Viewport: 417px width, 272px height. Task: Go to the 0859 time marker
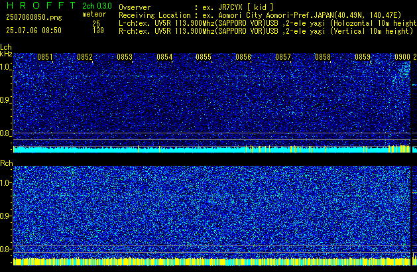tap(363, 57)
